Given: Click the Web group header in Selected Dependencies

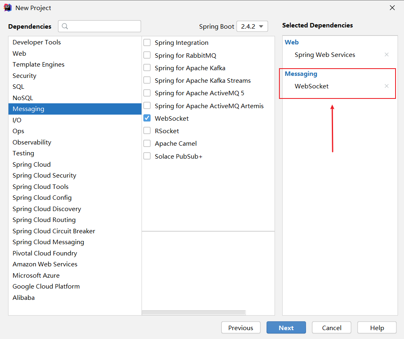Looking at the screenshot, I should [x=292, y=42].
